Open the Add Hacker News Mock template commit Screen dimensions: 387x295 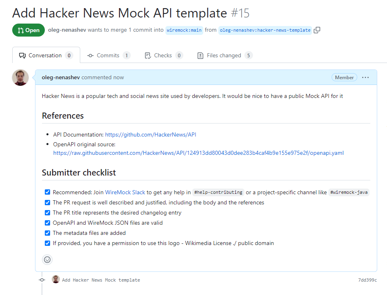pyautogui.click(x=101, y=280)
